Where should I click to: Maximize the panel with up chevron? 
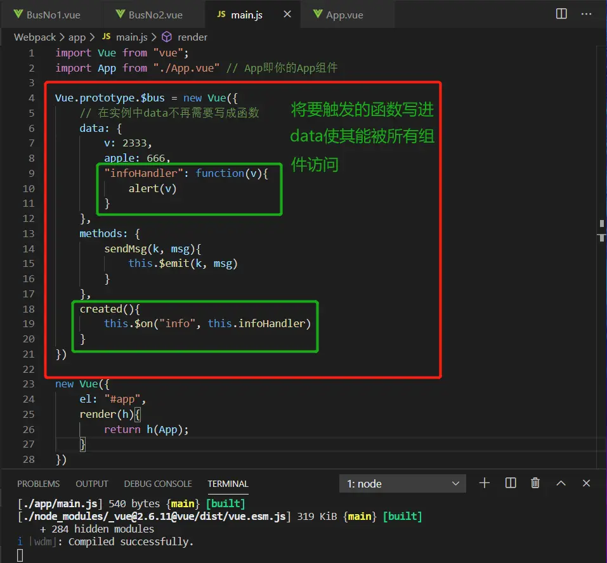point(561,483)
